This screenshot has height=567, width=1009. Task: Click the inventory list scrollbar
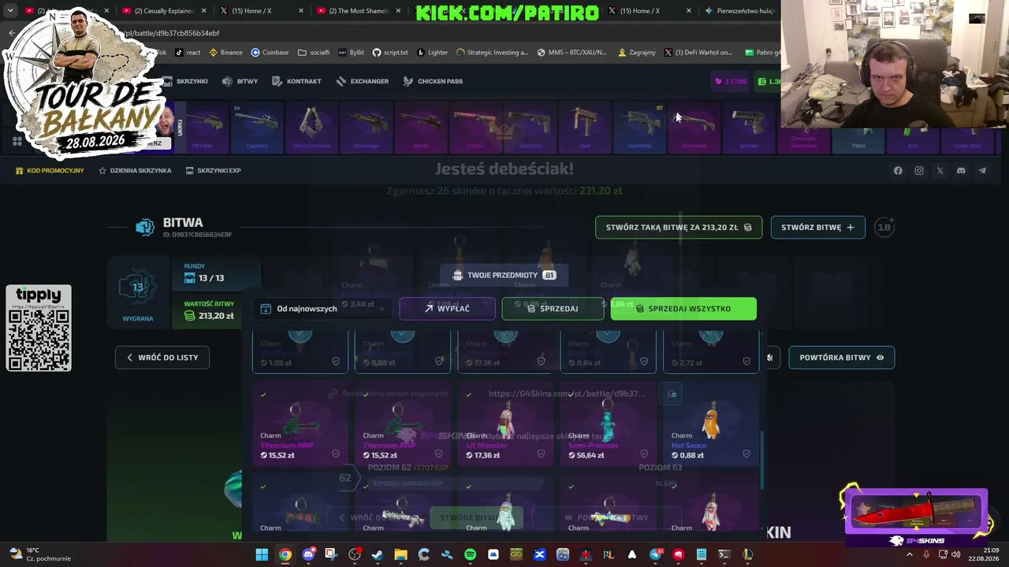(761, 460)
